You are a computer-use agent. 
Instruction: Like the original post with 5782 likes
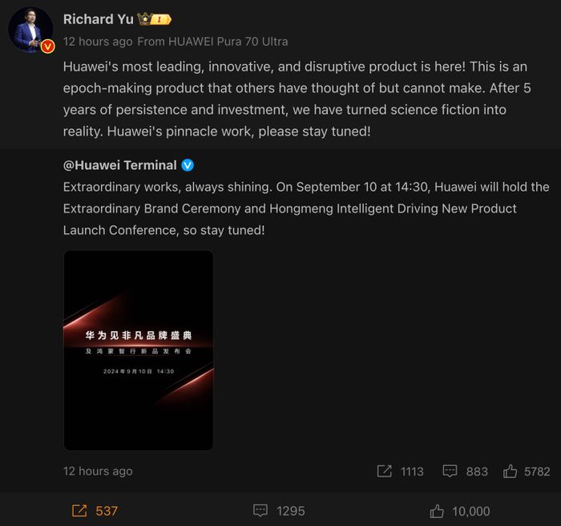510,471
